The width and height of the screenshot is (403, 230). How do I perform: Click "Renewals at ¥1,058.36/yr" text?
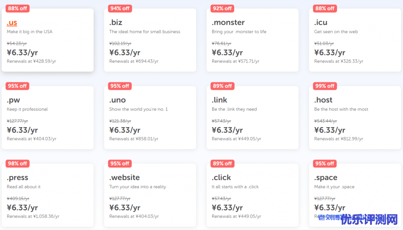tap(33, 216)
